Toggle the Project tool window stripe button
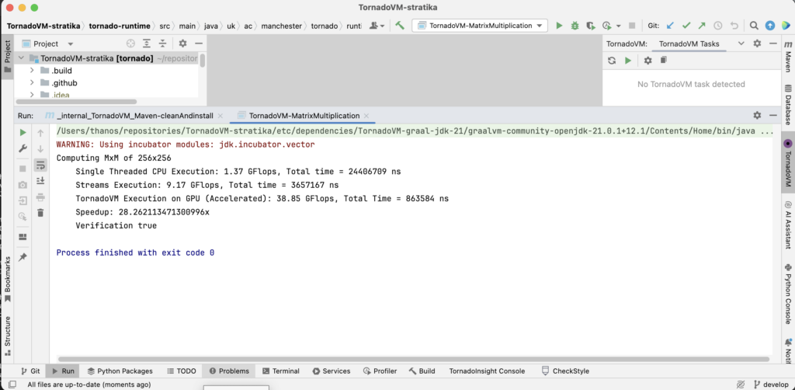Image resolution: width=795 pixels, height=390 pixels. pyautogui.click(x=7, y=57)
